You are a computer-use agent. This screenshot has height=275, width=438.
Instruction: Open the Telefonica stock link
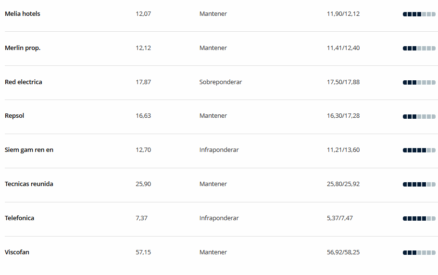coord(20,218)
